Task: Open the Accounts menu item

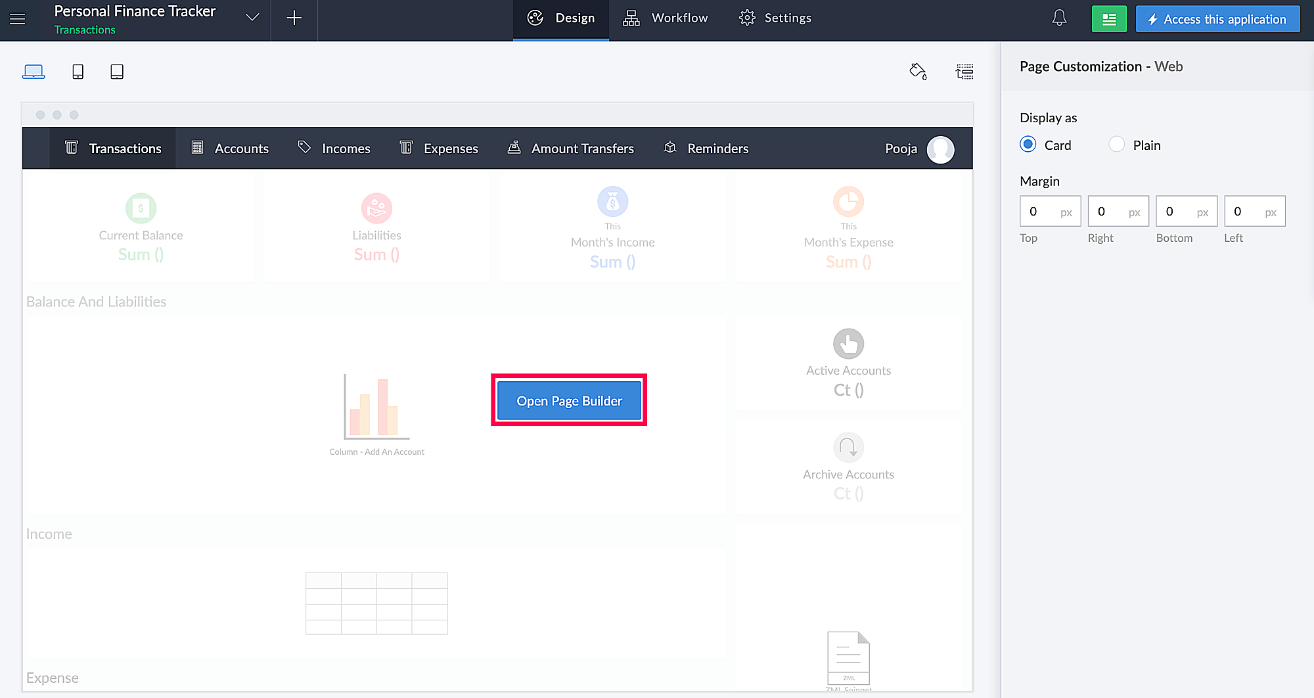Action: click(x=230, y=149)
